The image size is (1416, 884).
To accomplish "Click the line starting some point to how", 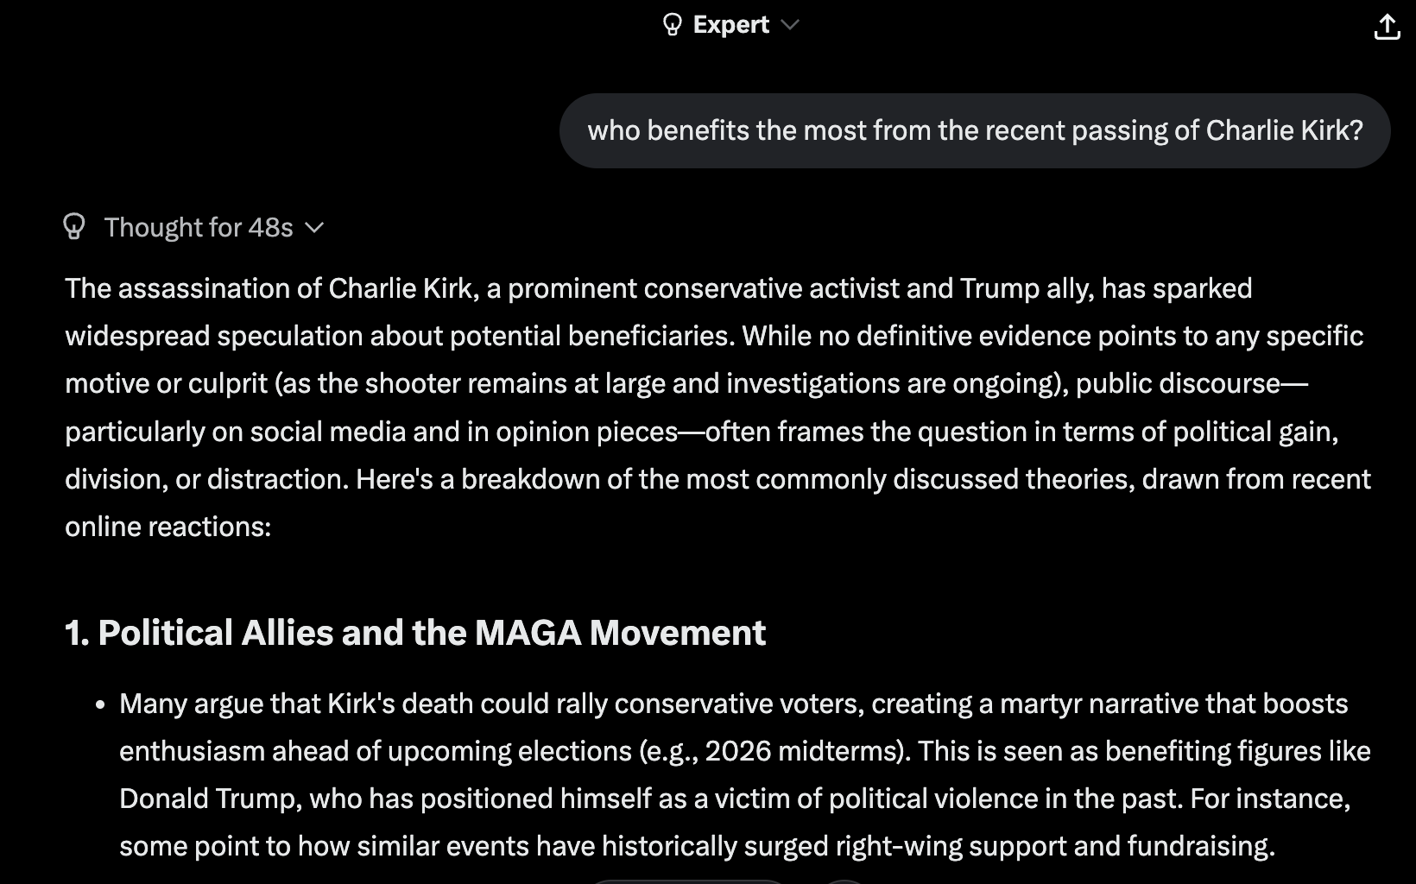I will [698, 846].
